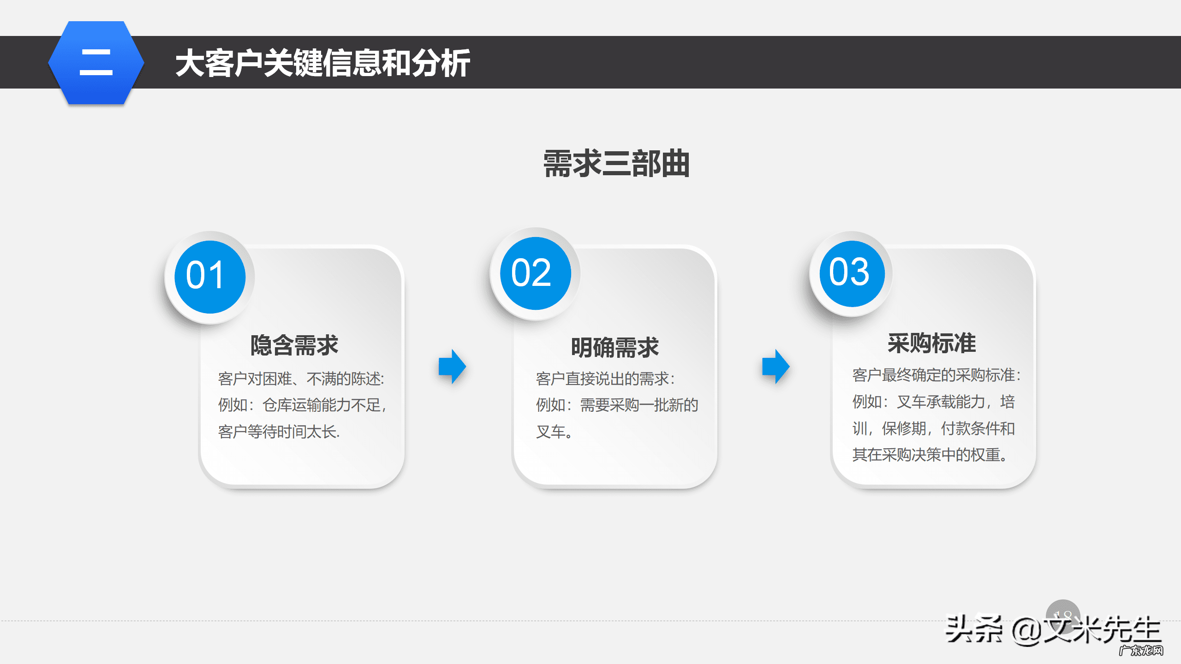Select the 客户最终确定的采购标准 description text

point(936,375)
